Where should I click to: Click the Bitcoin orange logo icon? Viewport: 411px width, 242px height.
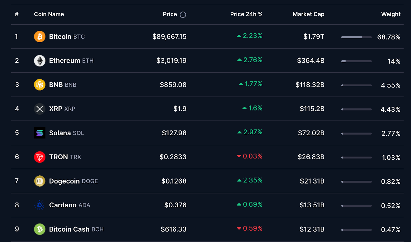[40, 37]
